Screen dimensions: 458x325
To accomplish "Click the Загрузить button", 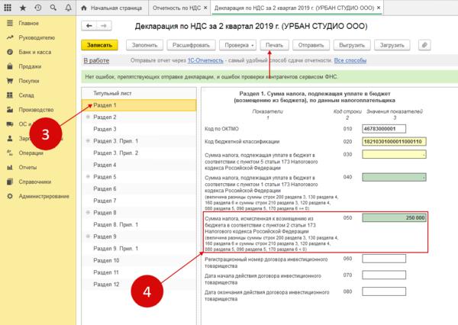I will [392, 45].
